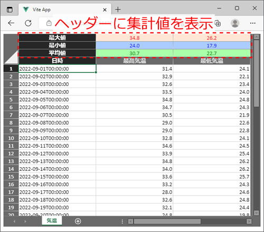Click the tab strip split handle dots
264x232 pixels.
(122, 221)
